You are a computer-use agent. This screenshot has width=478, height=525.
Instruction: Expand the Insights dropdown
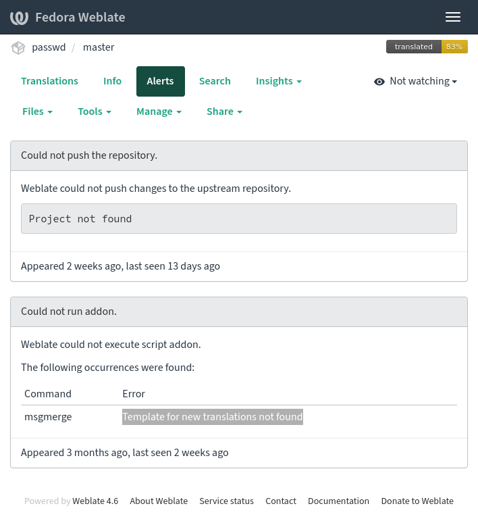(x=279, y=81)
